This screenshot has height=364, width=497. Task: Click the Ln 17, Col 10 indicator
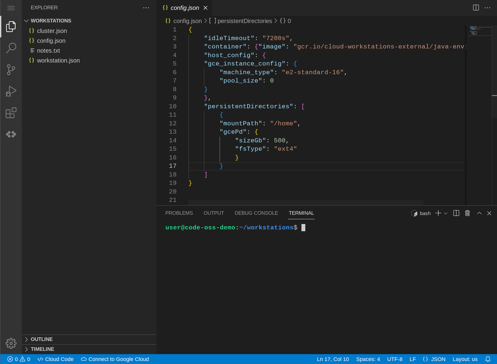coord(333,359)
